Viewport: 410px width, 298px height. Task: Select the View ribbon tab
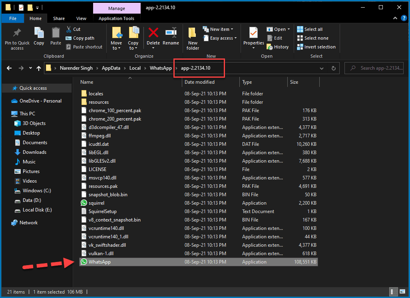[81, 18]
